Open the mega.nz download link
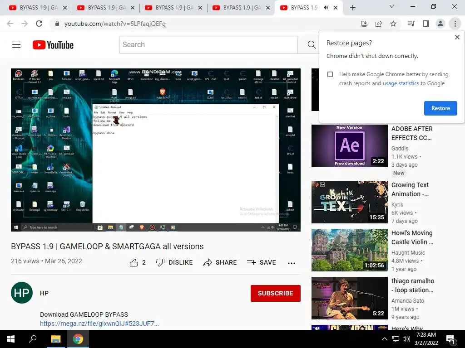The height and width of the screenshot is (348, 465). pos(99,324)
